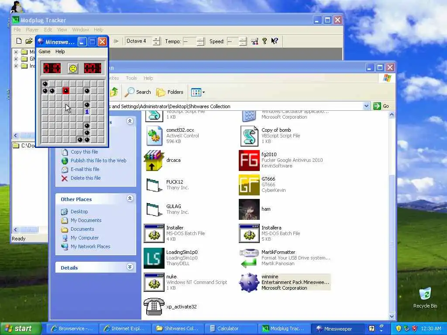The height and width of the screenshot is (335, 447).
Task: Click the MIDI setup icon in Modplug toolbar
Action: pyautogui.click(x=254, y=41)
